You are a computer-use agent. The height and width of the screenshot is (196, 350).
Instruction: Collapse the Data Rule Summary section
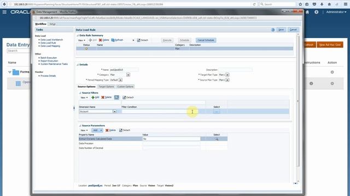(78, 35)
